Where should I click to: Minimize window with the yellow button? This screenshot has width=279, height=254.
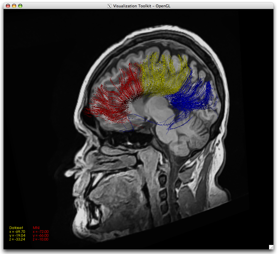tap(14, 6)
